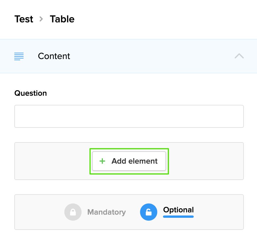Screen dimensions: 257x243
Task: Click the Question field label
Action: (x=30, y=93)
